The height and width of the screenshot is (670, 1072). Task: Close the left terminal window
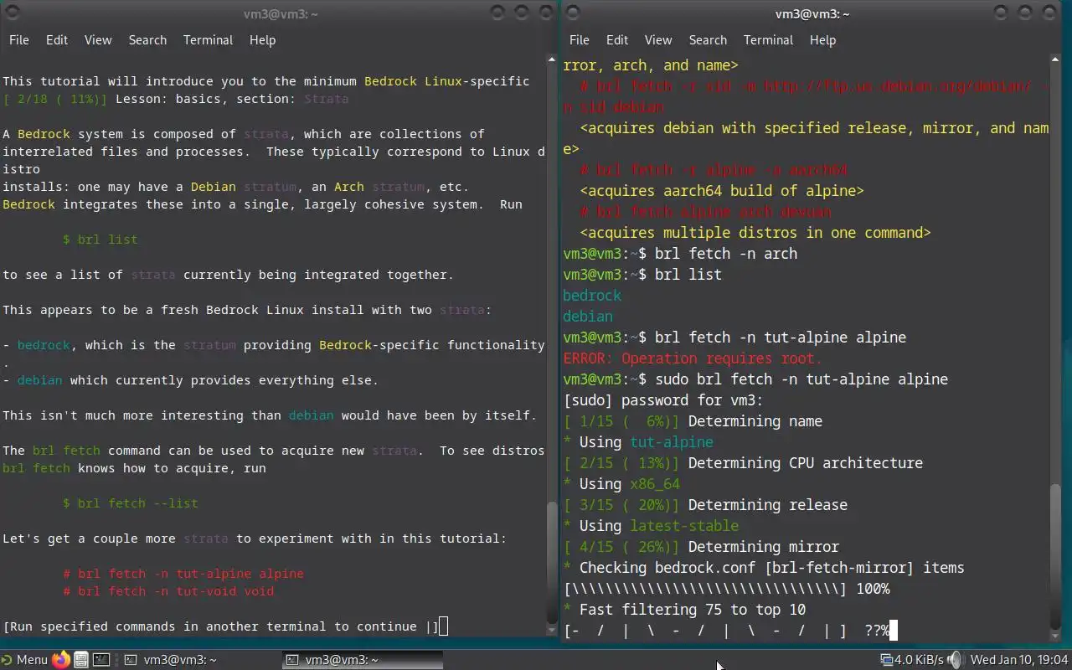[x=545, y=13]
